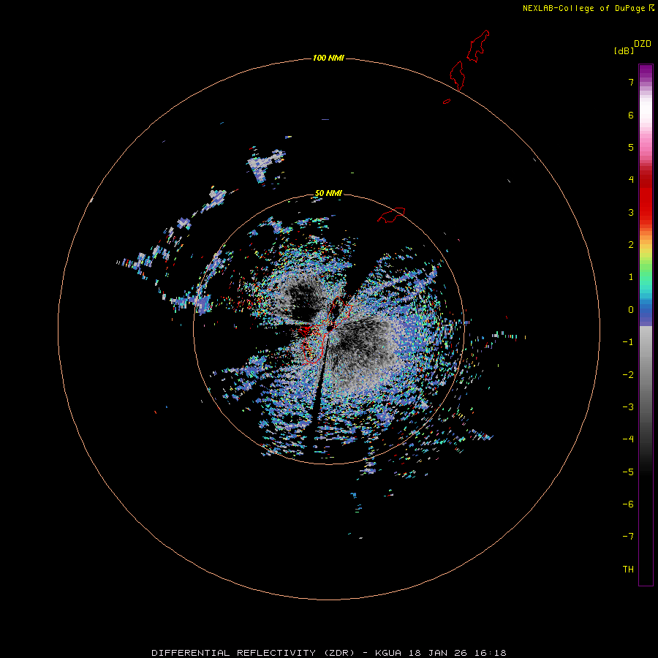Click the DZD product label above the color scale
658x658 pixels.
[643, 44]
